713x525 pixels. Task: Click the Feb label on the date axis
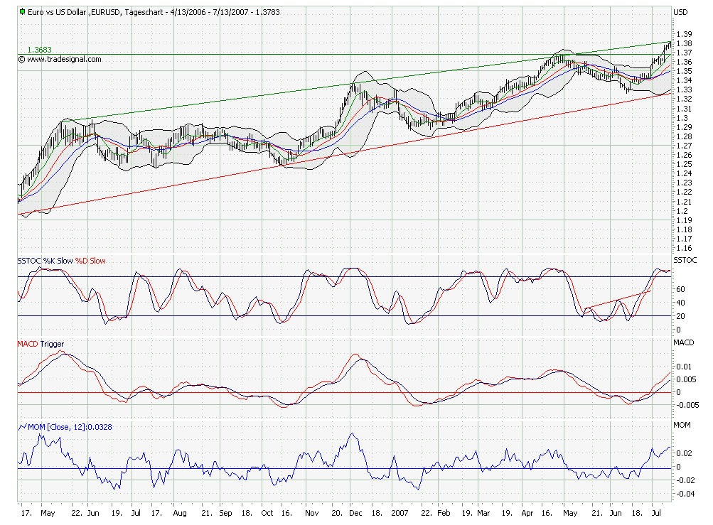pyautogui.click(x=444, y=513)
